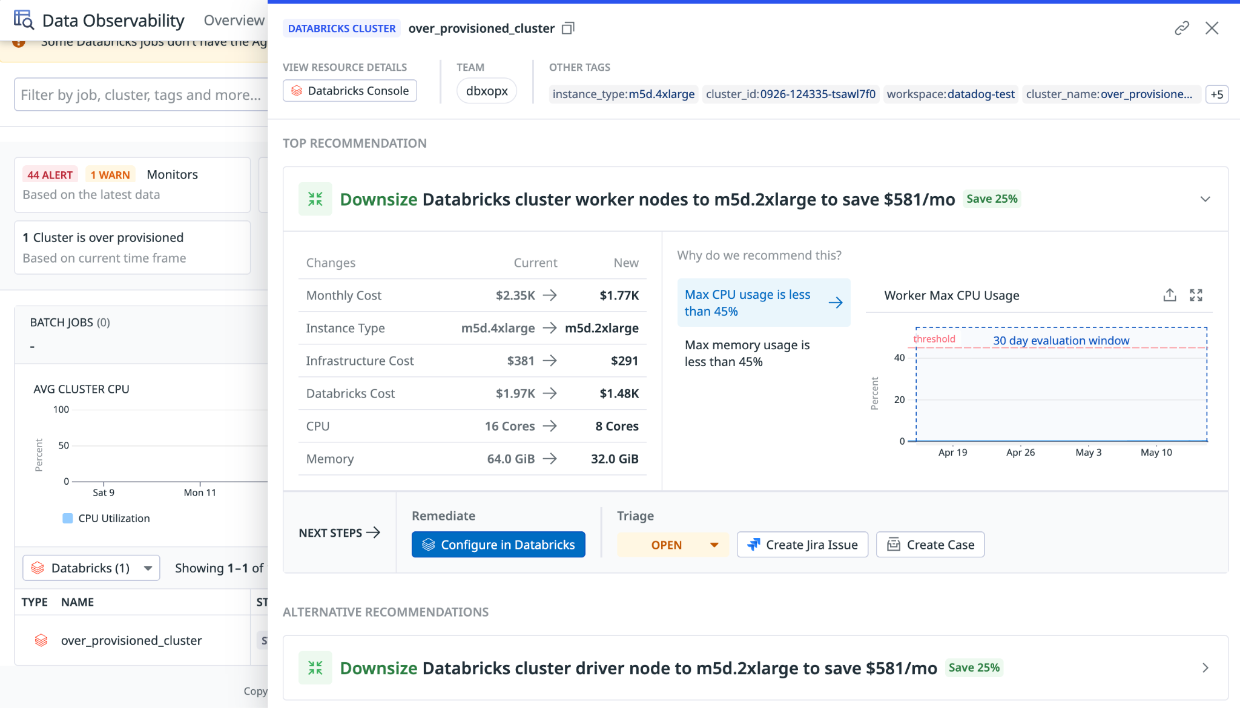Focus the filter by job, cluster, tags field
This screenshot has height=708, width=1240.
click(140, 94)
